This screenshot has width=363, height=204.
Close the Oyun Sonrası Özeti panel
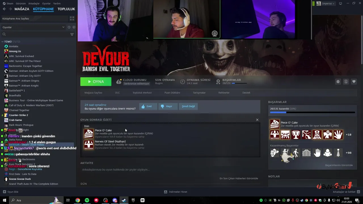click(257, 120)
